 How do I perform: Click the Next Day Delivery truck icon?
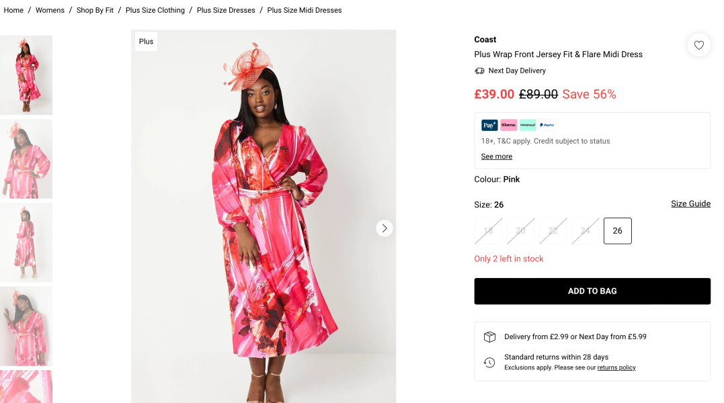point(479,71)
